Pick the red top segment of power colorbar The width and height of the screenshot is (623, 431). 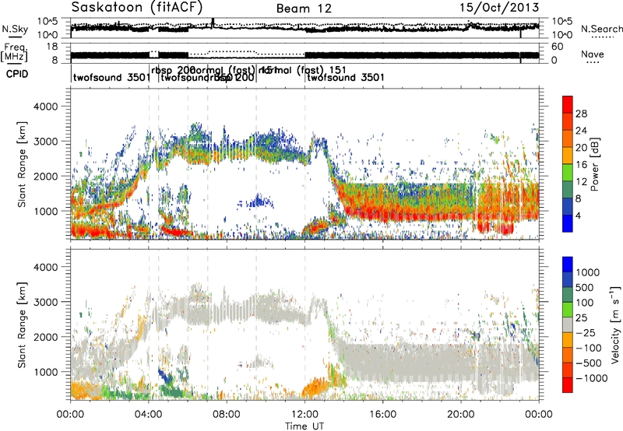point(568,104)
